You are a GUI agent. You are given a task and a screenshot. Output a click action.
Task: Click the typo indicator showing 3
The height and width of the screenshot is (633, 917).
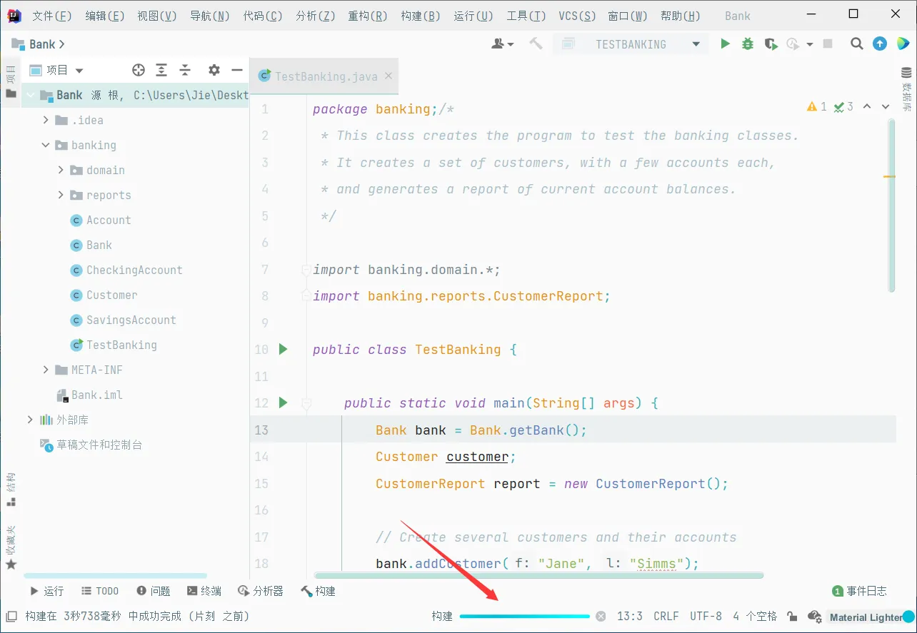pos(843,106)
